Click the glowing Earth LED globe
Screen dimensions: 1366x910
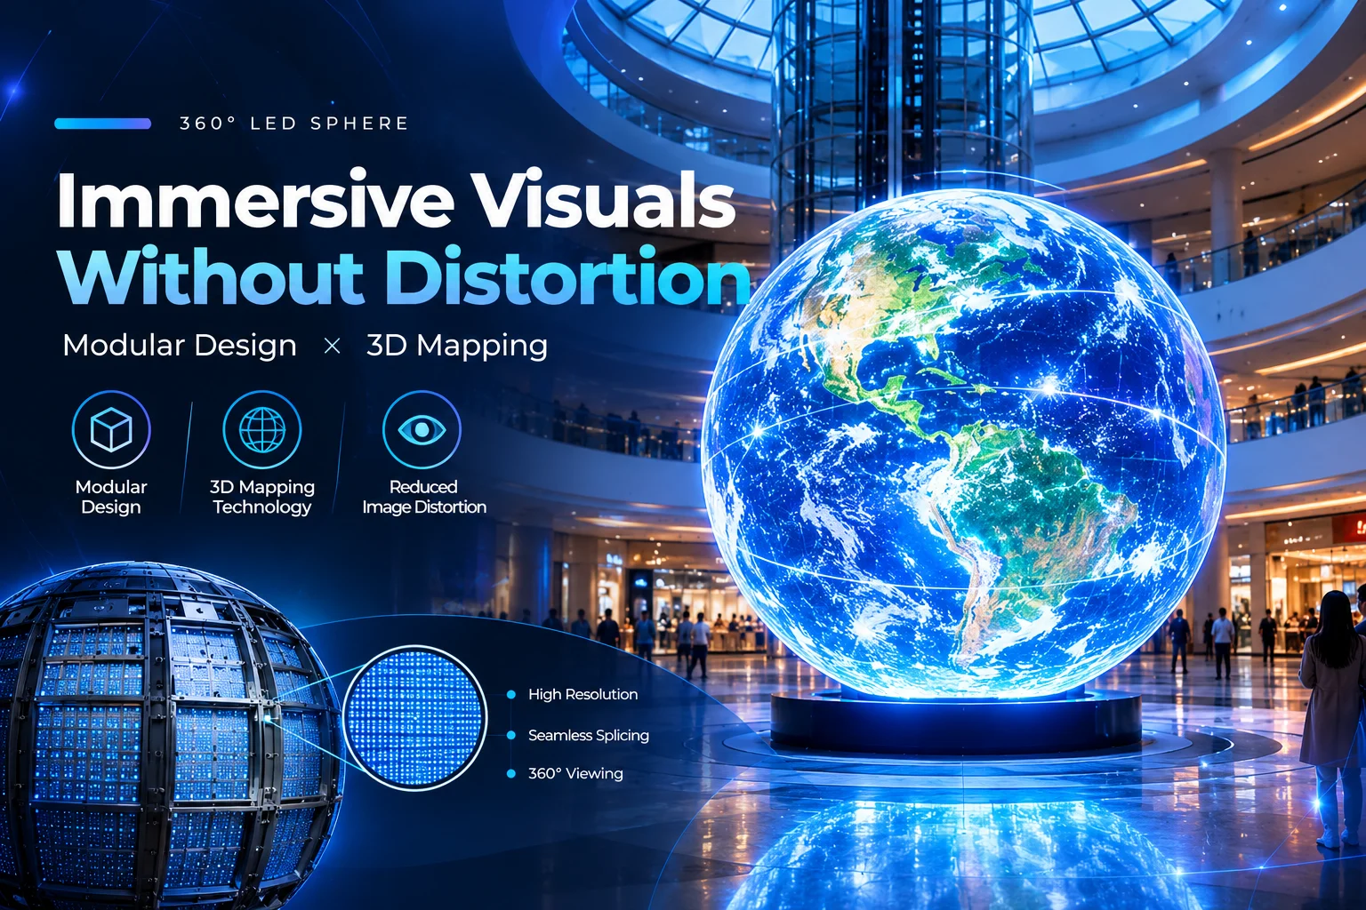coord(964,443)
